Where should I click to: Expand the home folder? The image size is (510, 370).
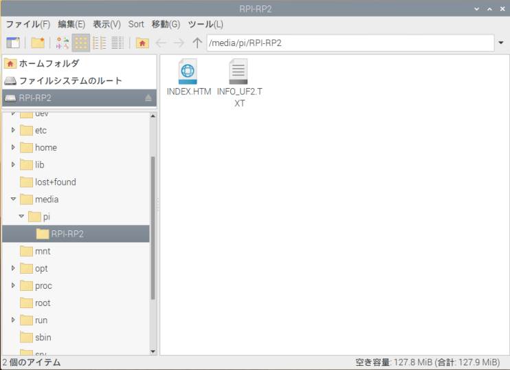(13, 147)
